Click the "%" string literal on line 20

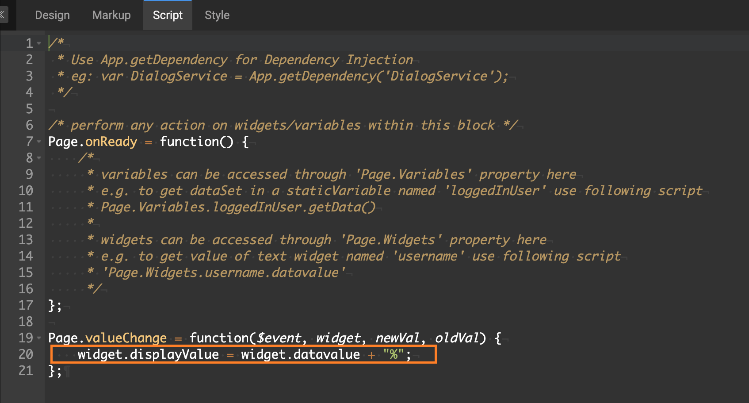pos(394,354)
